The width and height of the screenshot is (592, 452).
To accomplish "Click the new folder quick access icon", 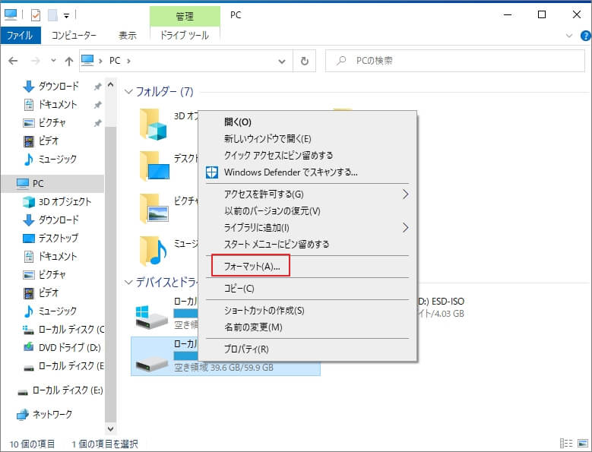I will 52,15.
